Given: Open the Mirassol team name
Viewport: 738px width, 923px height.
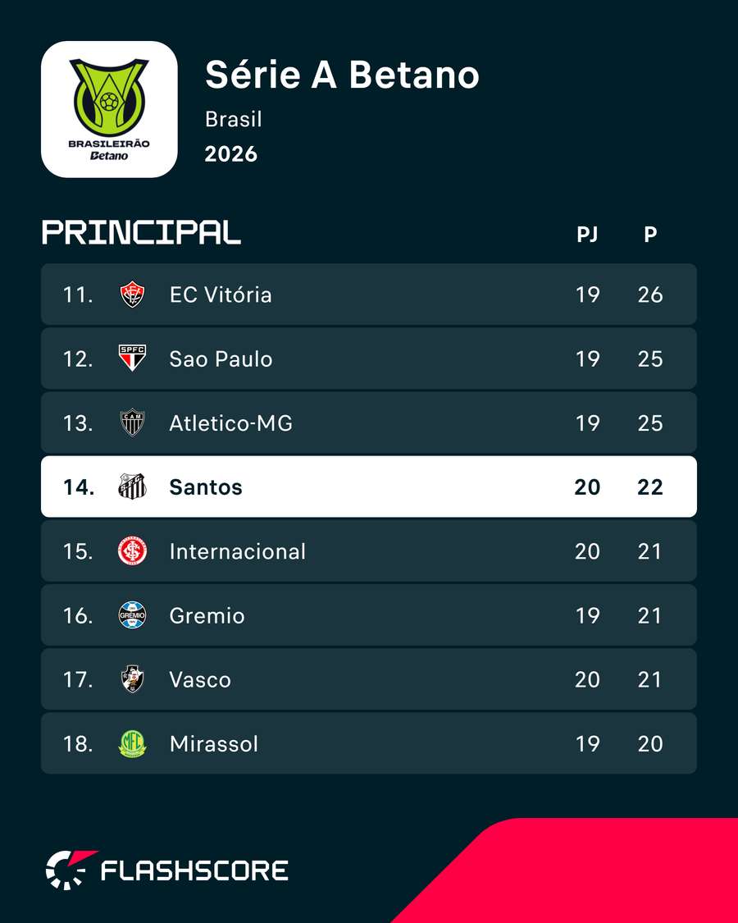Looking at the screenshot, I should (214, 744).
